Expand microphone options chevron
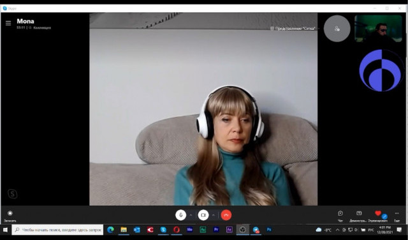Screen dimensions: 408x240 (x=191, y=215)
